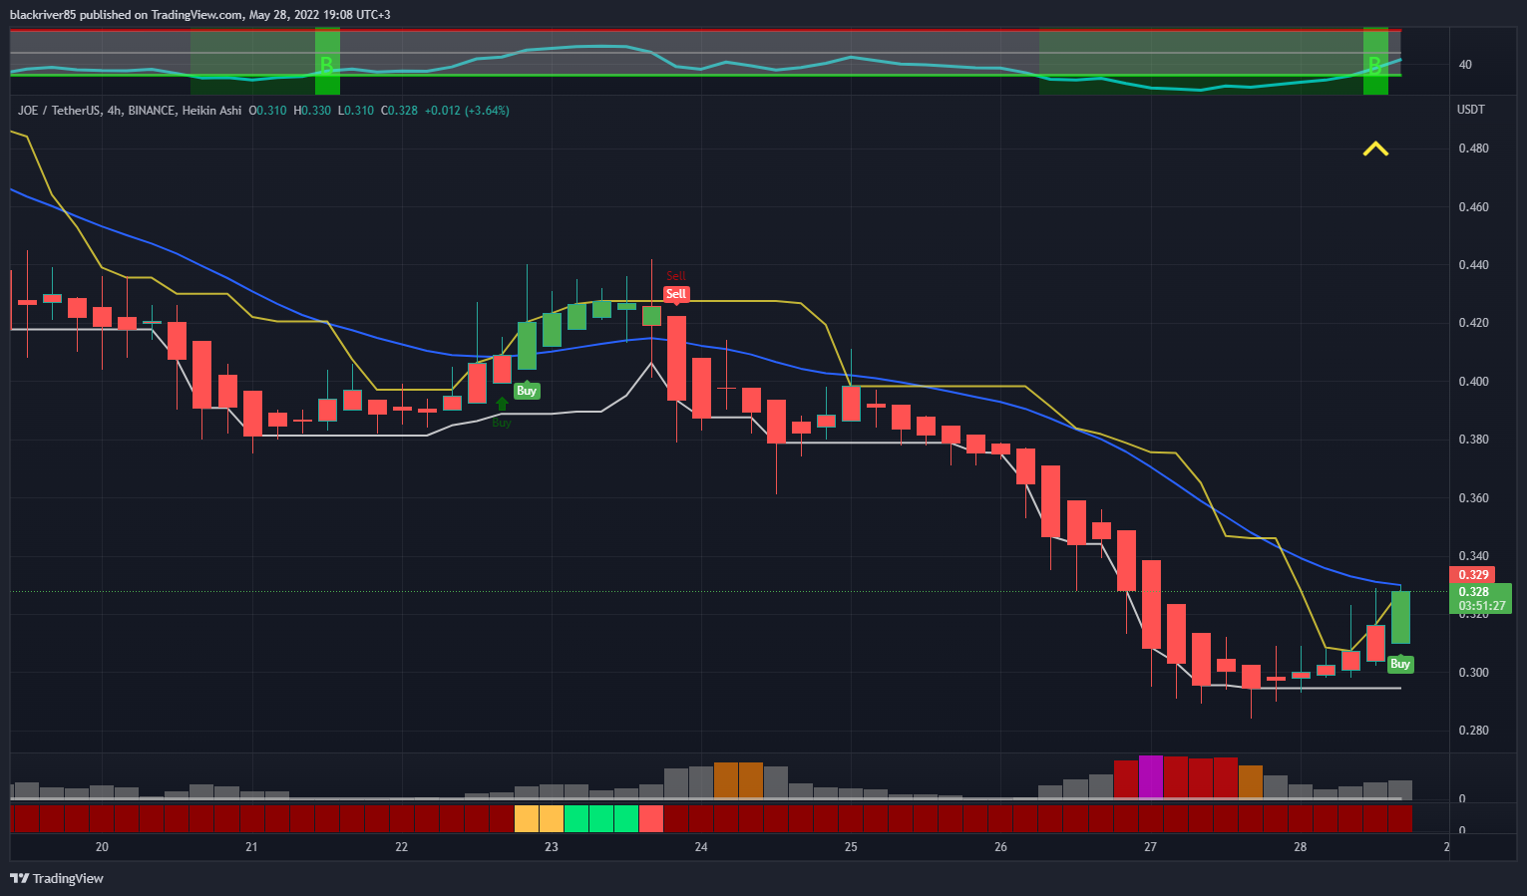1527x896 pixels.
Task: Click the open value O0.310
Action: point(267,111)
